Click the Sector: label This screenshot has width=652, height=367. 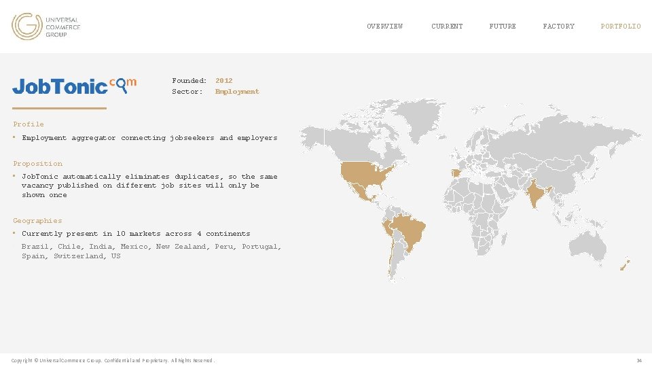point(187,92)
